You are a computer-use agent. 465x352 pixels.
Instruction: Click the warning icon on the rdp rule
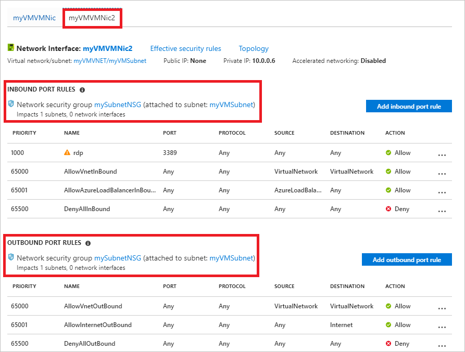pyautogui.click(x=68, y=152)
